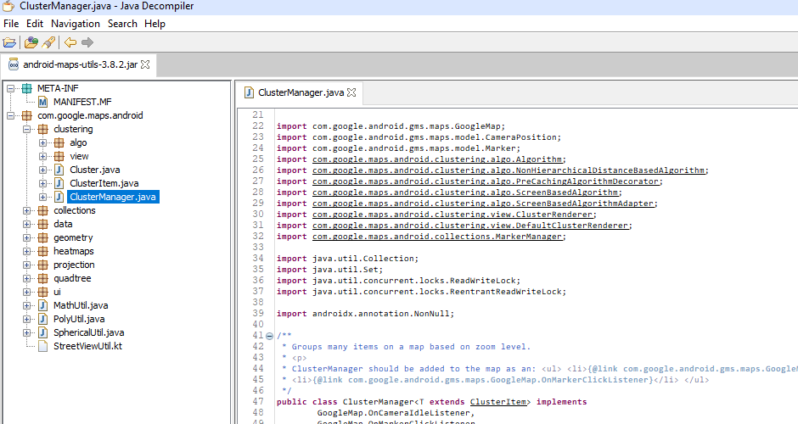Click the ClusterManager.java tree file icon

(59, 198)
